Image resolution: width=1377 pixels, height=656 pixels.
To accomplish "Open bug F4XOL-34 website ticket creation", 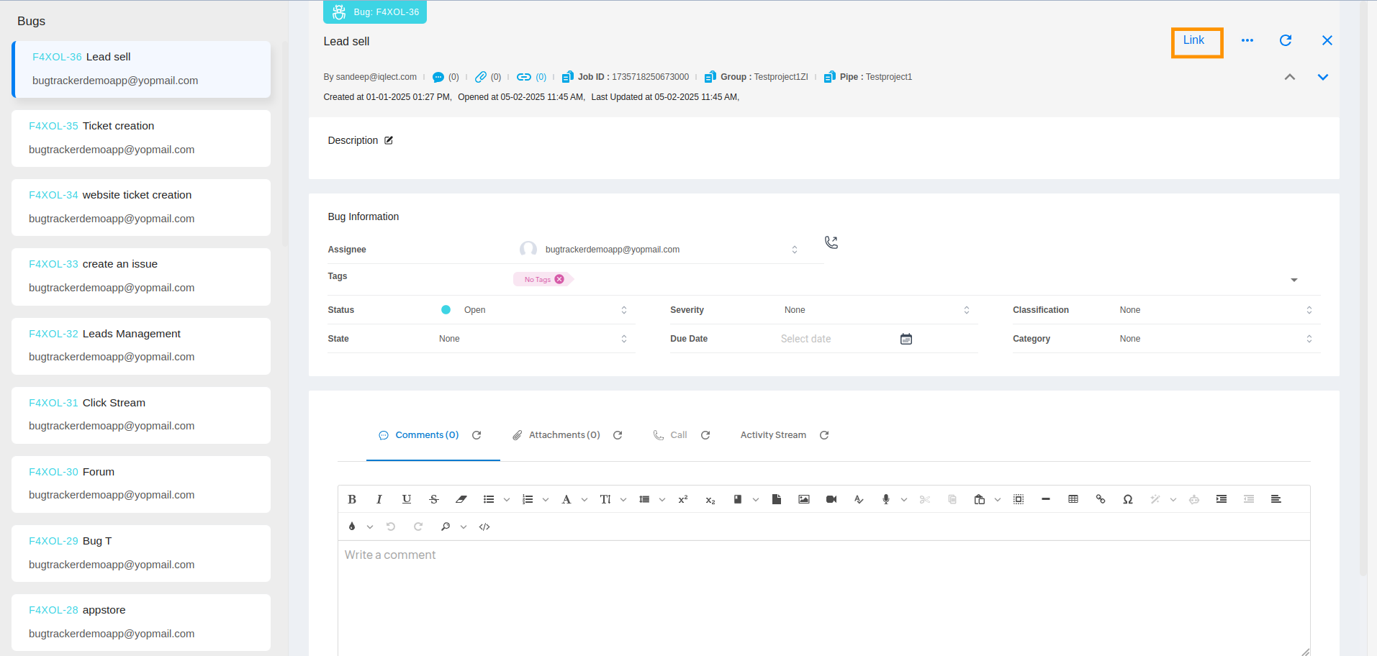I will click(x=141, y=207).
